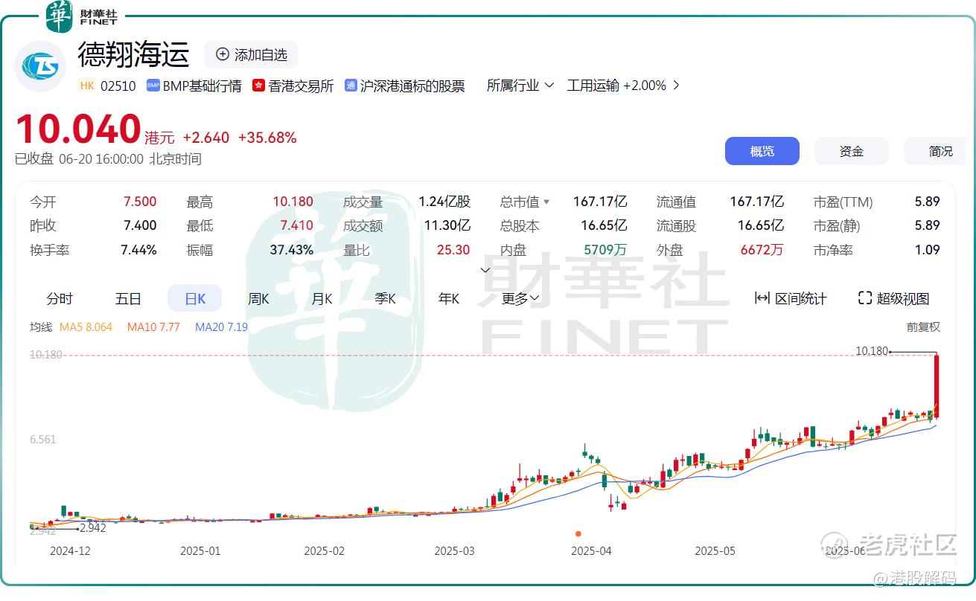The height and width of the screenshot is (601, 976).
Task: Click the 市净率 value 1.09
Action: 928,250
